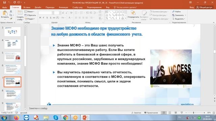Expand the shapes gallery More arrow
216x121 pixels.
pyautogui.click(x=126, y=18)
